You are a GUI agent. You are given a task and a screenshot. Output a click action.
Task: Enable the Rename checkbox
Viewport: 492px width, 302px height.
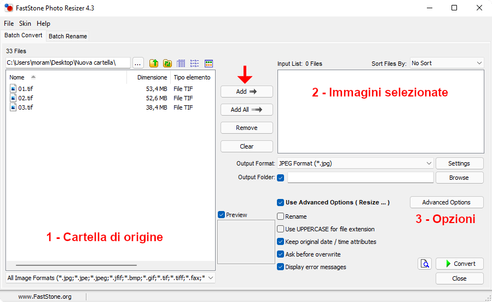(281, 216)
